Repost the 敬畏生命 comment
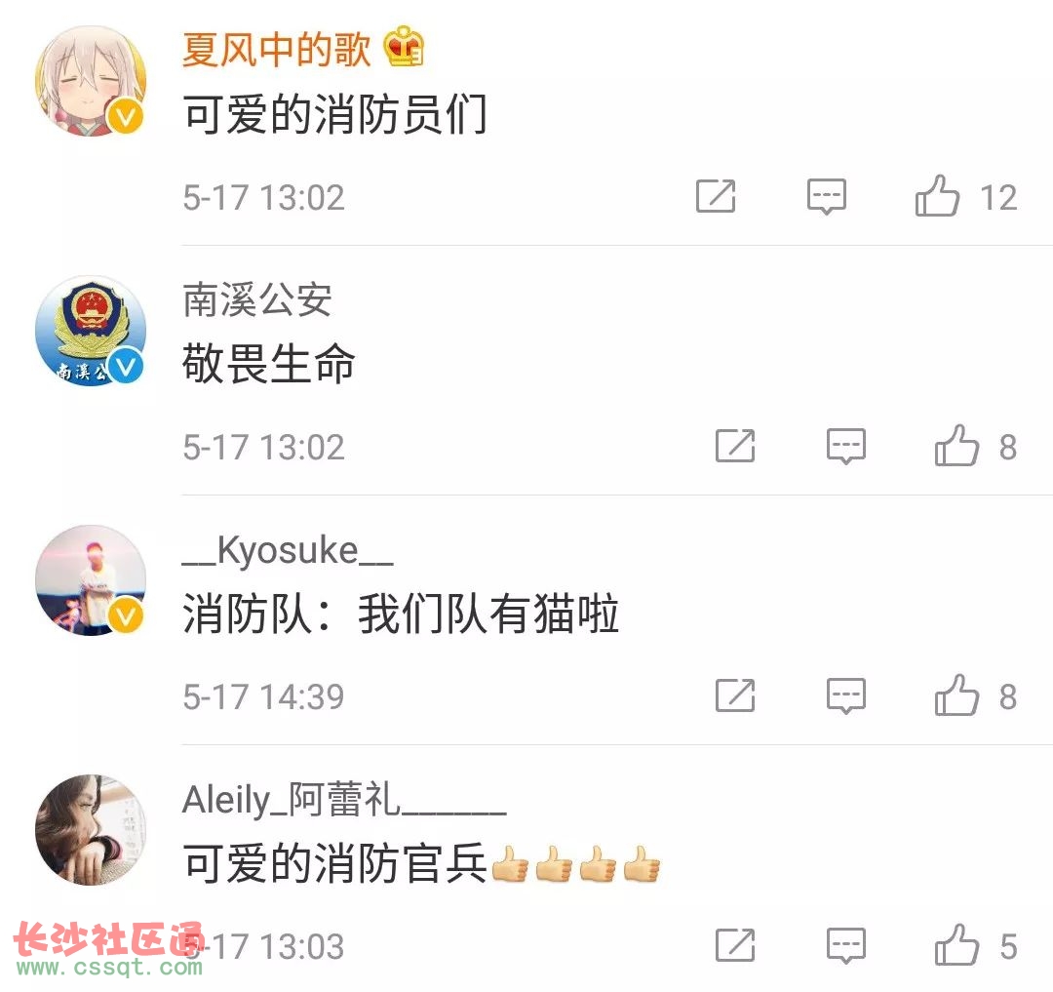The image size is (1053, 992). (735, 446)
